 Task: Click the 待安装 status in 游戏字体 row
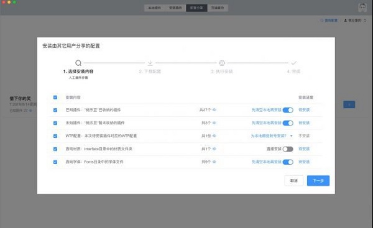click(x=304, y=162)
